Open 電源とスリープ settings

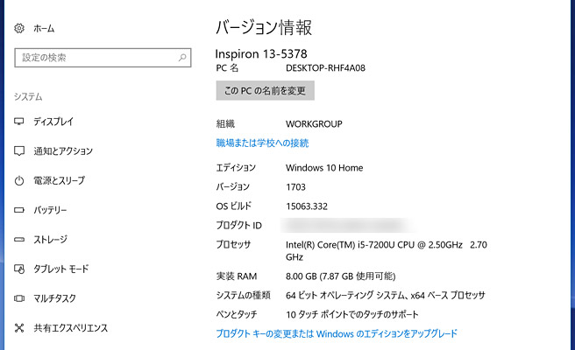pyautogui.click(x=59, y=180)
